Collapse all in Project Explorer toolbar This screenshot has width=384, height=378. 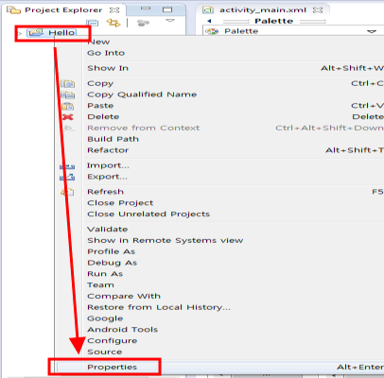tap(93, 23)
